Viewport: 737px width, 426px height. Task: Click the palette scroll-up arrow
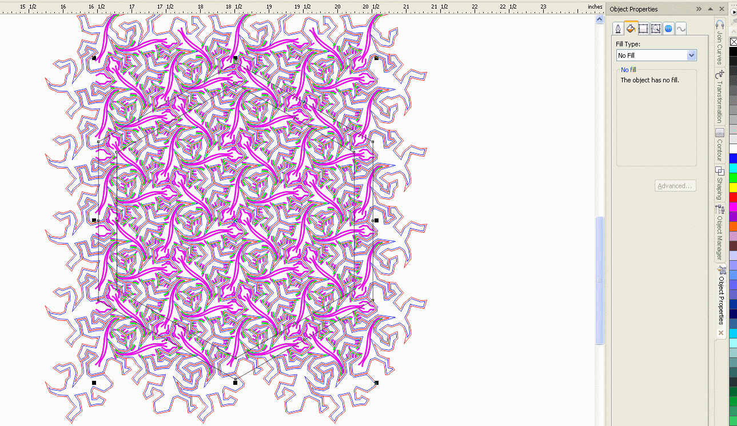pos(734,31)
